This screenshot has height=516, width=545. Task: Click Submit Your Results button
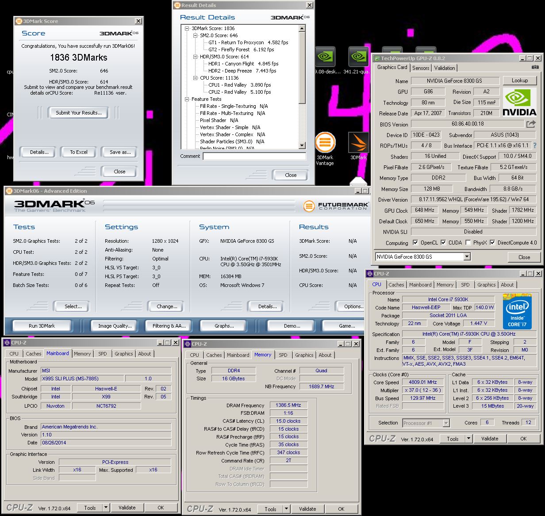(79, 113)
